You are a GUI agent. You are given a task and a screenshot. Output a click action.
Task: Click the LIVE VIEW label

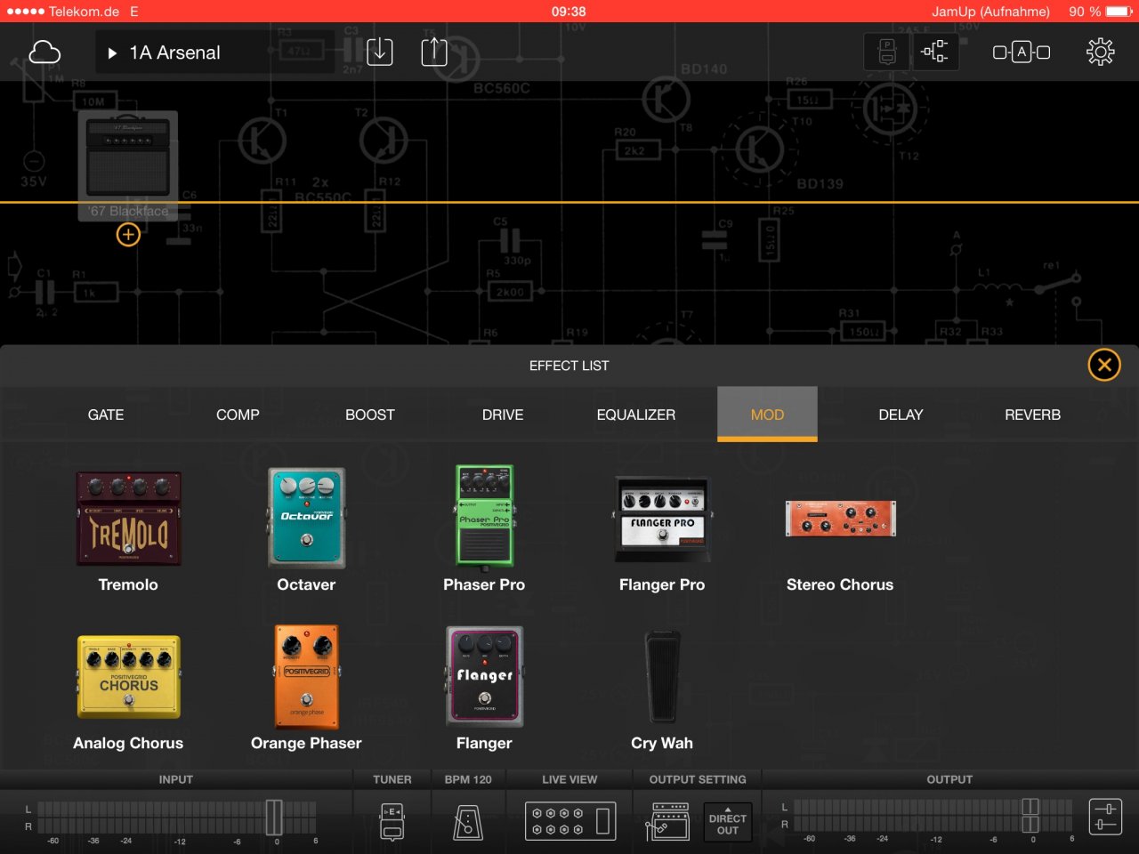point(569,779)
